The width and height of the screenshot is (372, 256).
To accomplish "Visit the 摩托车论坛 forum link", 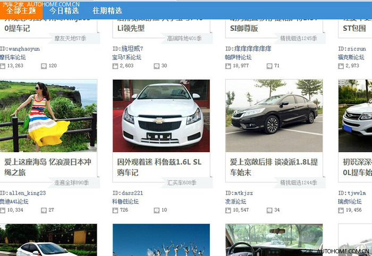I will [x=13, y=57].
